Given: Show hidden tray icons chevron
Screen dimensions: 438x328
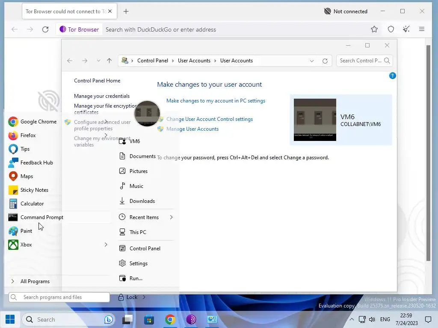Looking at the screenshot, I should pyautogui.click(x=352, y=319).
